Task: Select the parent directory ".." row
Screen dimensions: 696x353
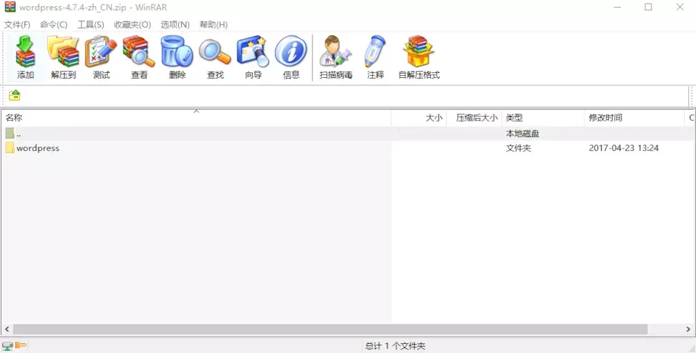Action: (x=348, y=133)
